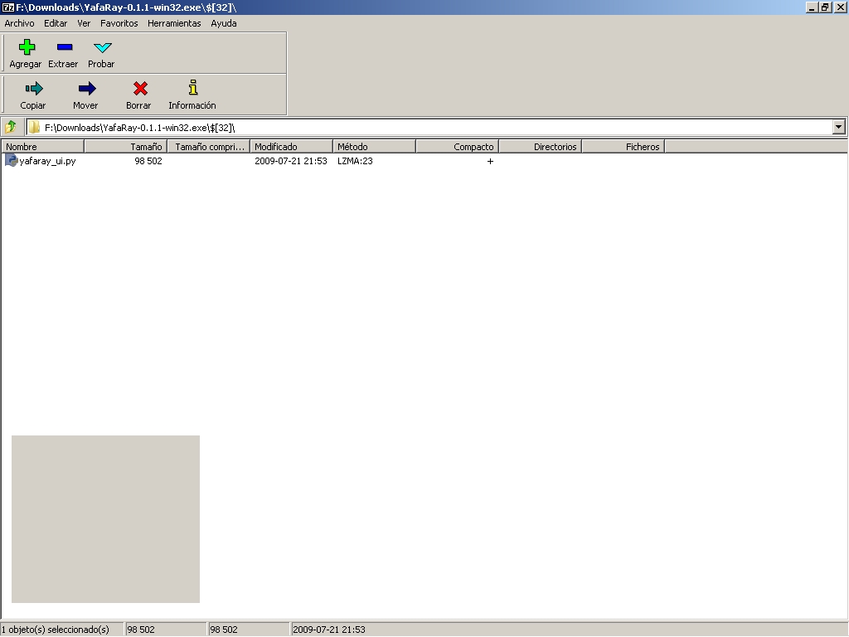Click the Probar toolbar label

click(101, 64)
